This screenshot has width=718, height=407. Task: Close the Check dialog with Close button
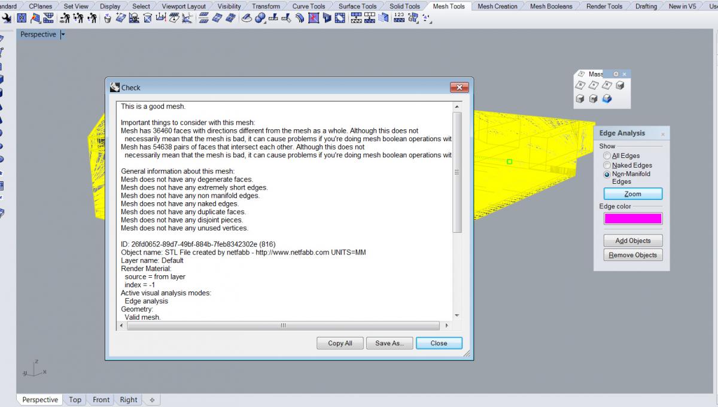tap(439, 343)
